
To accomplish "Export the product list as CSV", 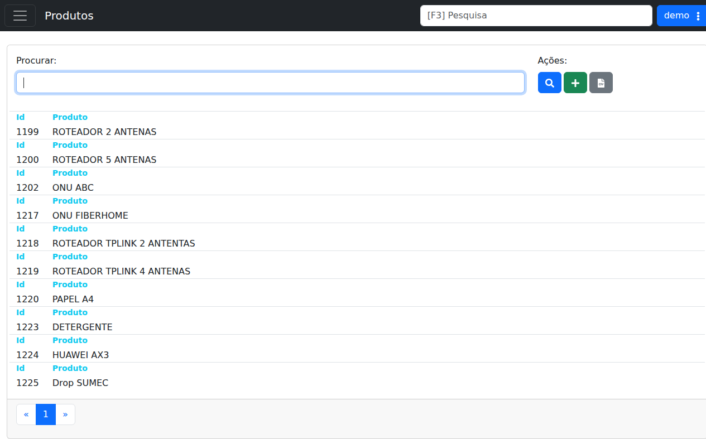I will click(601, 83).
